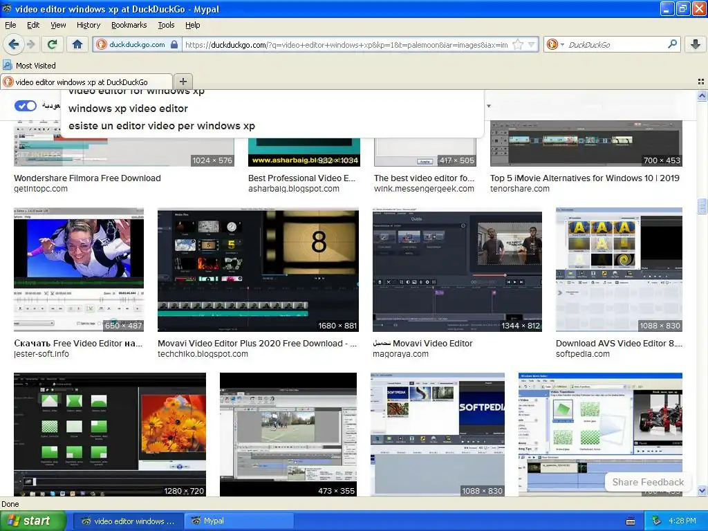Open the History menu
The width and height of the screenshot is (708, 531).
(88, 25)
